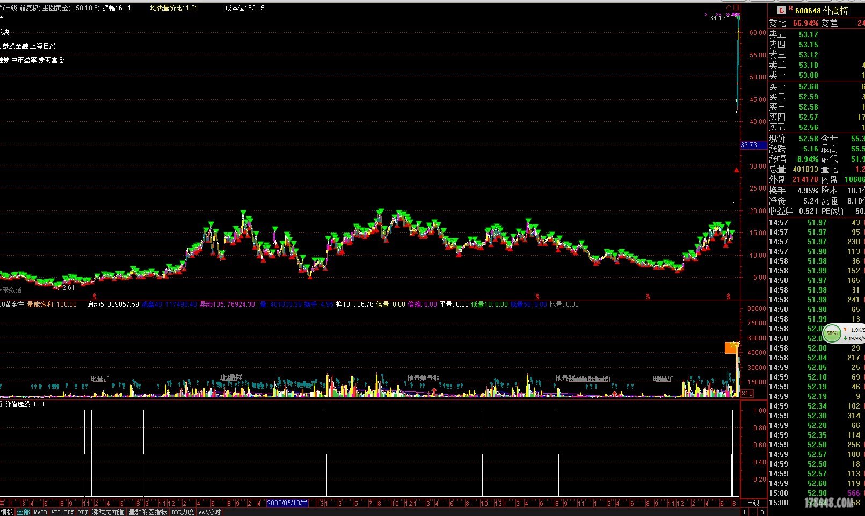Open the 日线 period selector
The image size is (865, 516).
pos(753,503)
